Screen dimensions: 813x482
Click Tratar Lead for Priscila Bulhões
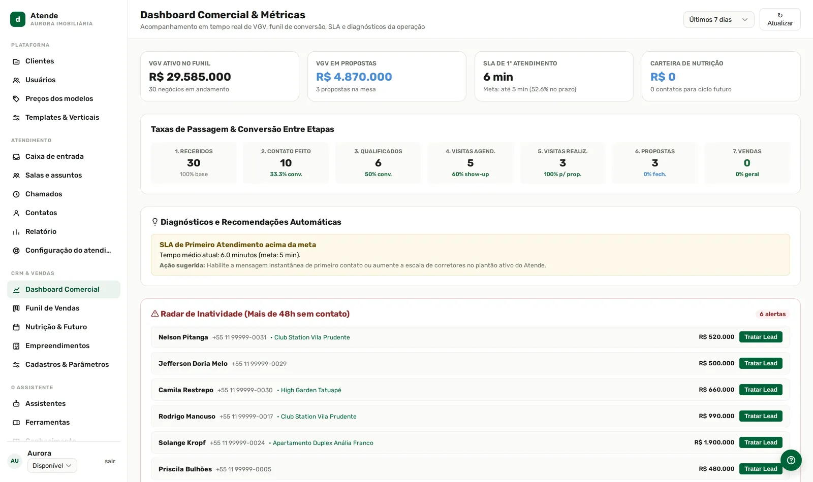(761, 469)
